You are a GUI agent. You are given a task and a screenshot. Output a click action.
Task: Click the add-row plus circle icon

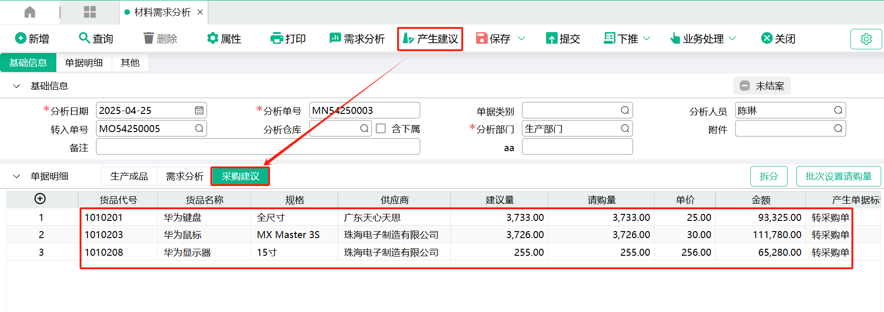click(x=40, y=199)
